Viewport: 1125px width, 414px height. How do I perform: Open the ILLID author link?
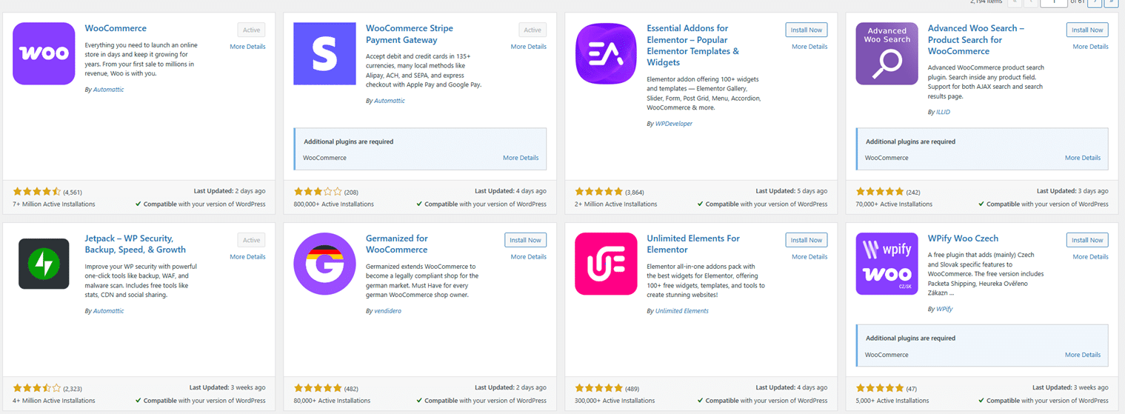943,112
